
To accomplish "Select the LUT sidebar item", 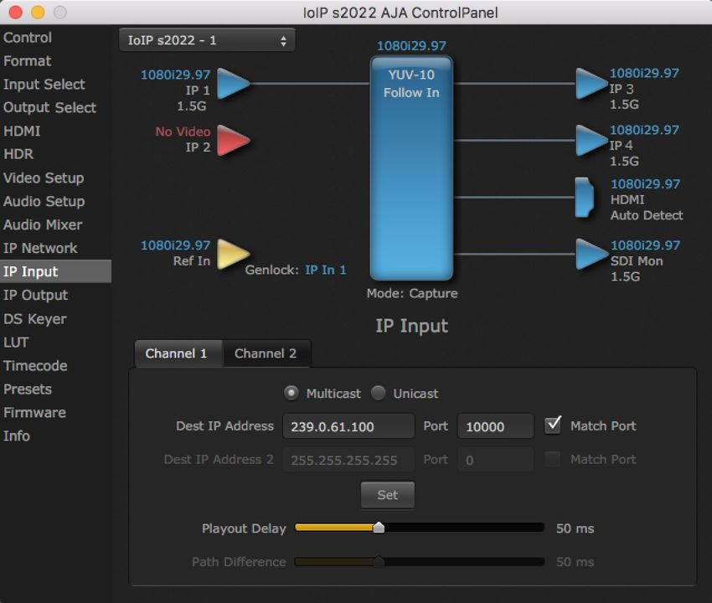I will [55, 343].
